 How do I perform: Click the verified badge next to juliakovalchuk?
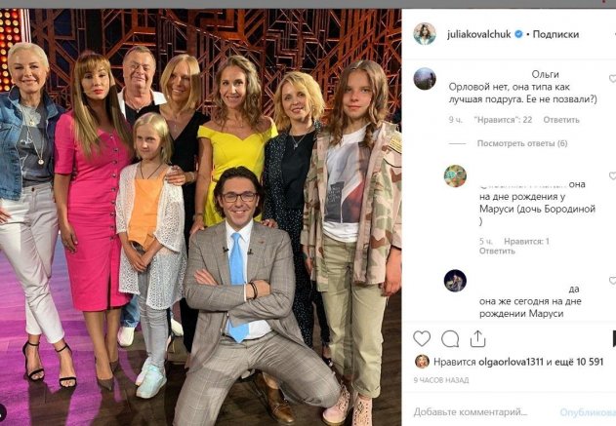point(517,34)
